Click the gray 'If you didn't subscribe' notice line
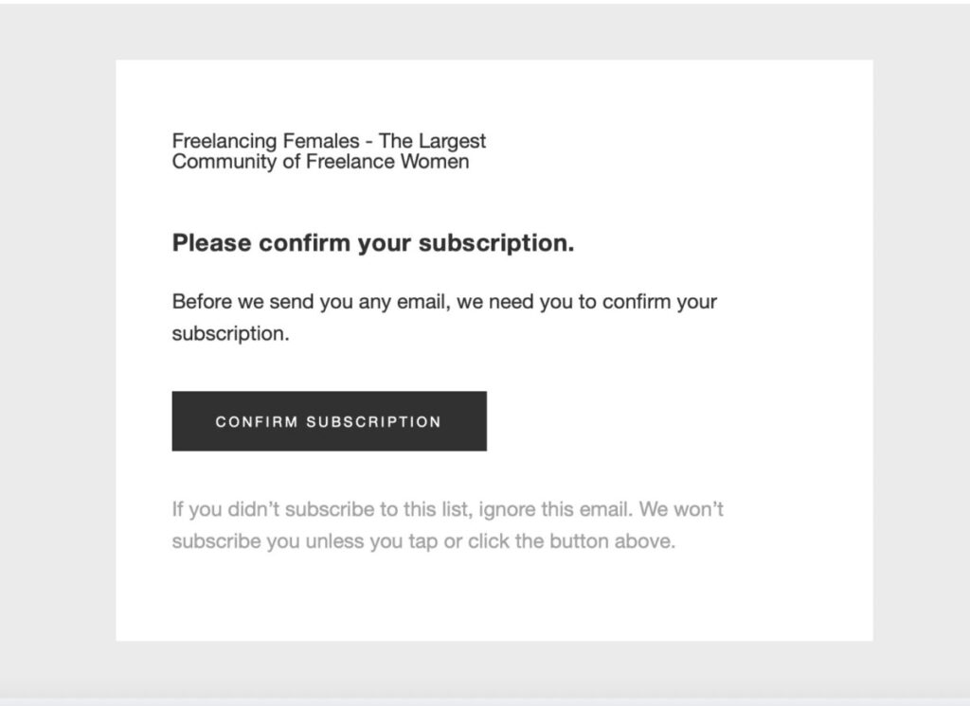 pos(448,509)
